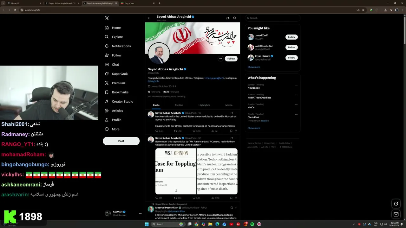406x228 pixels.
Task: Open Follow item in X sidebar
Action: 113,55
